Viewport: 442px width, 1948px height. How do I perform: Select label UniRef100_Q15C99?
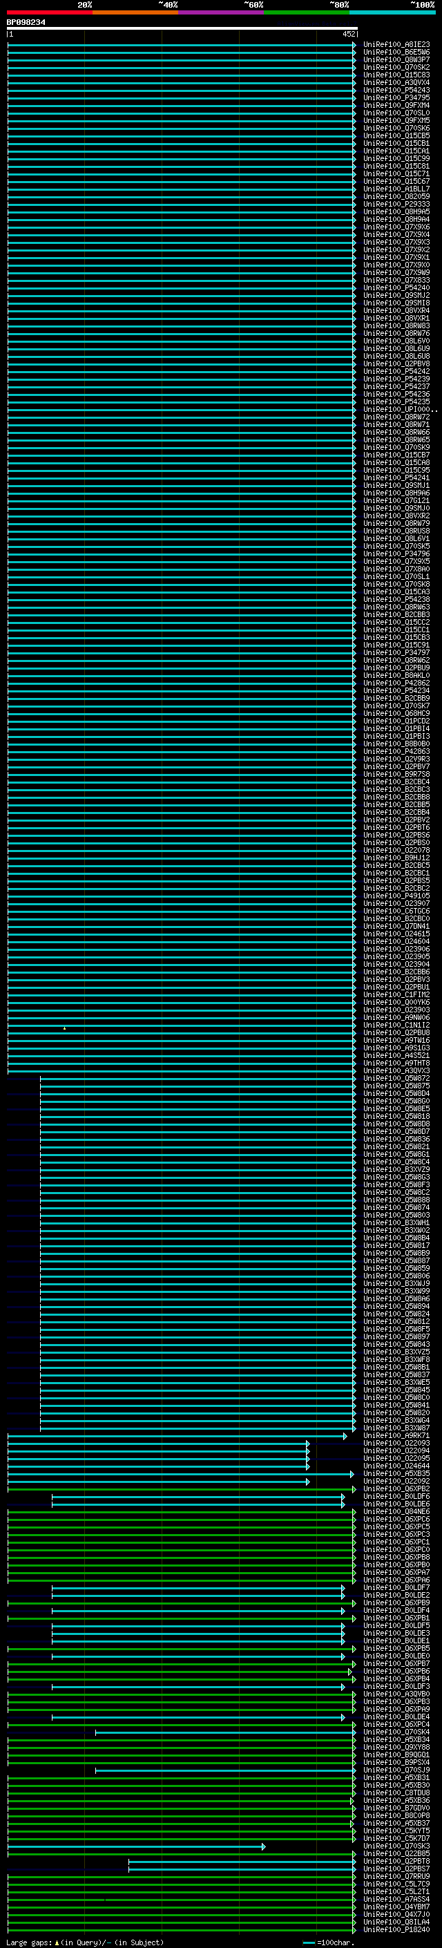396,159
